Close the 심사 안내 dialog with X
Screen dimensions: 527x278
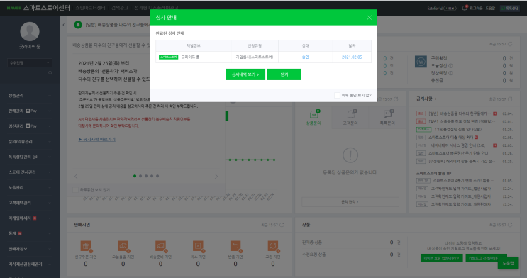pyautogui.click(x=369, y=18)
